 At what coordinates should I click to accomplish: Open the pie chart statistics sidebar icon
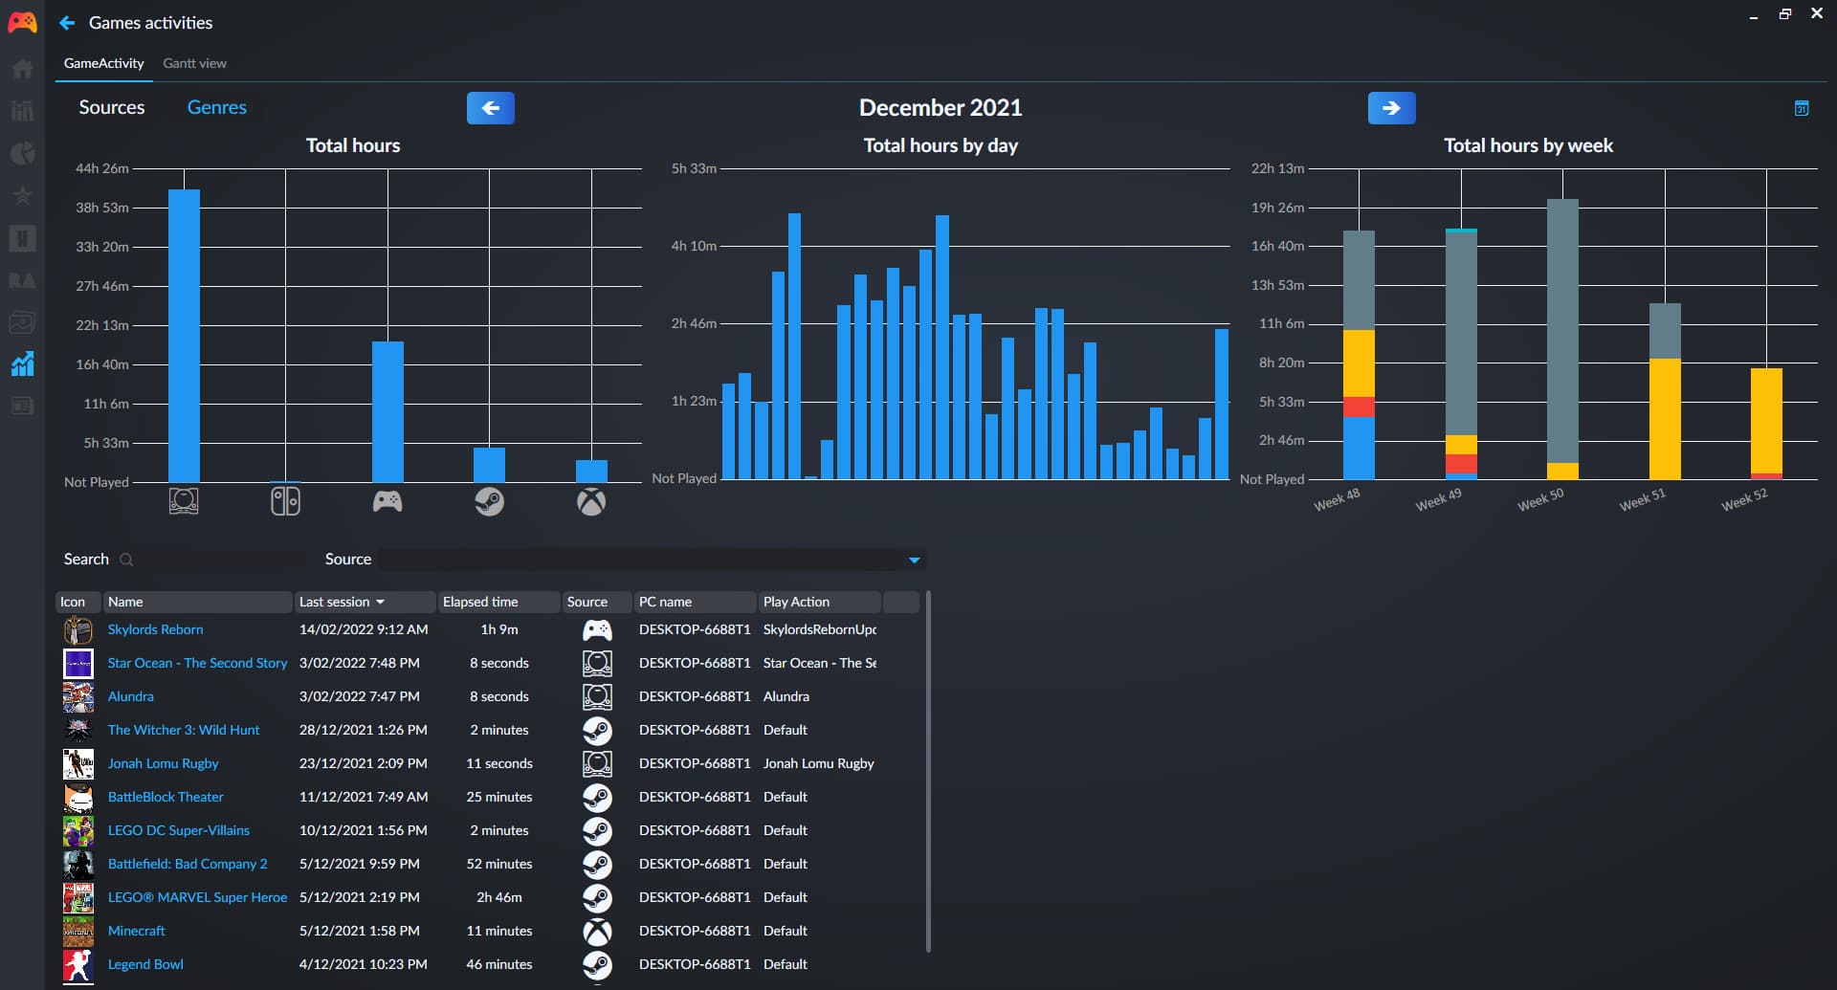pos(22,153)
